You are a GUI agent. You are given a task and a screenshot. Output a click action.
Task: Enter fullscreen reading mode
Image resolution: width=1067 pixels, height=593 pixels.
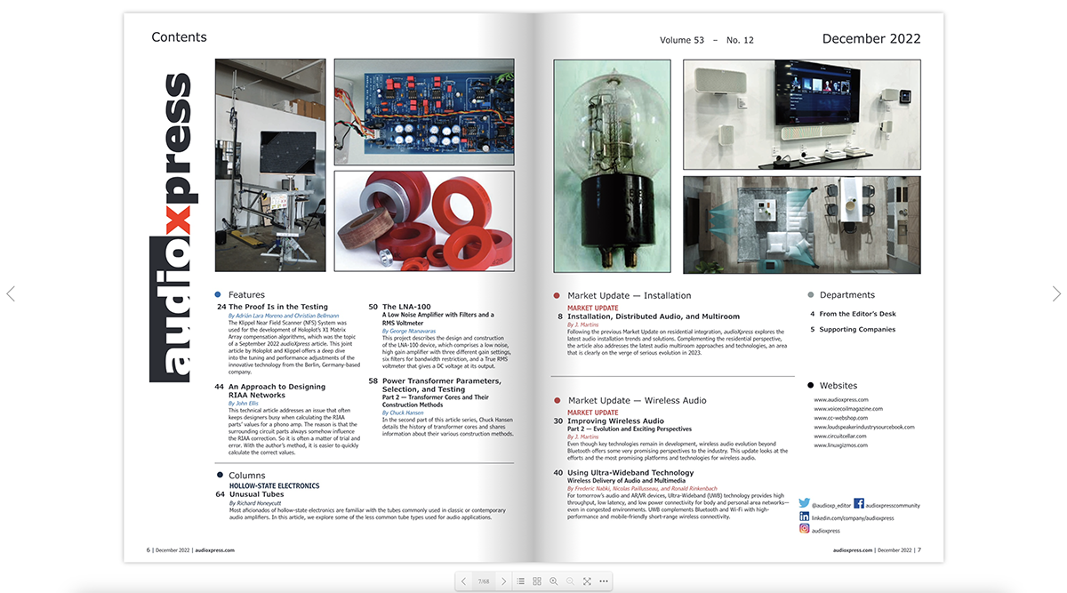pos(587,581)
